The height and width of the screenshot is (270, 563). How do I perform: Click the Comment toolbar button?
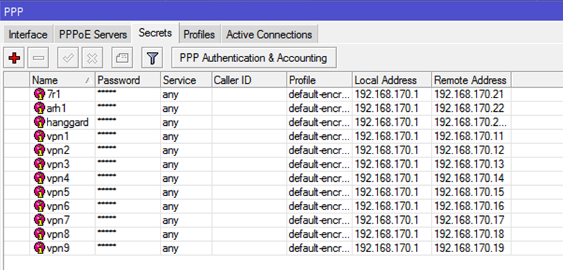coord(121,58)
